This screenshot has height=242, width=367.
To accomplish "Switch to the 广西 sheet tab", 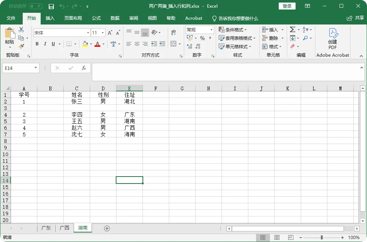I will (64, 228).
